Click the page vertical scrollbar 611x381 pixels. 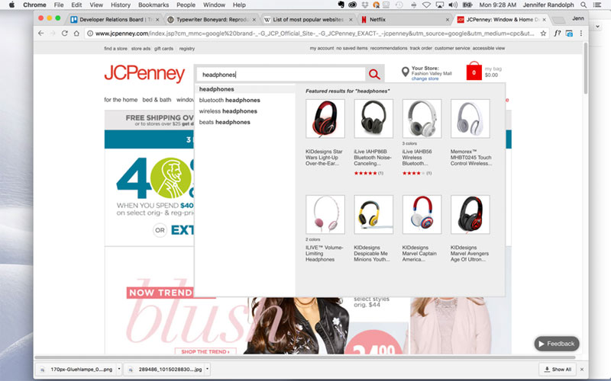(x=585, y=68)
